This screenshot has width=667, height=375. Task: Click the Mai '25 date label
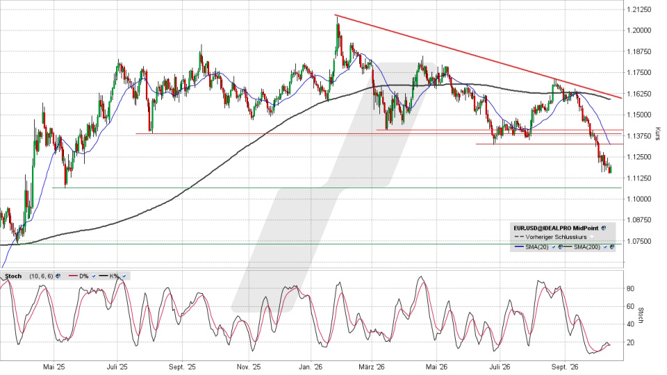click(54, 367)
